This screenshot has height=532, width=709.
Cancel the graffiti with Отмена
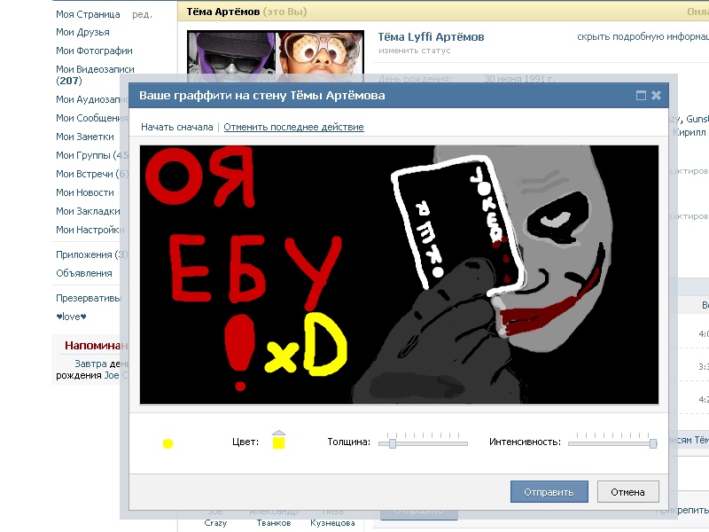pos(627,492)
